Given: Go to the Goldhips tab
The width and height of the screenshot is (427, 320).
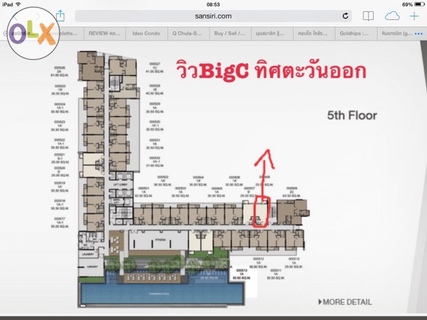Looking at the screenshot, I should point(353,33).
